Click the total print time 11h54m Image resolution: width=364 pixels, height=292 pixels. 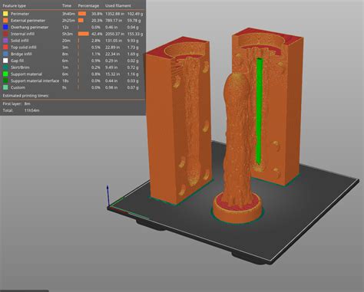[x=32, y=110]
